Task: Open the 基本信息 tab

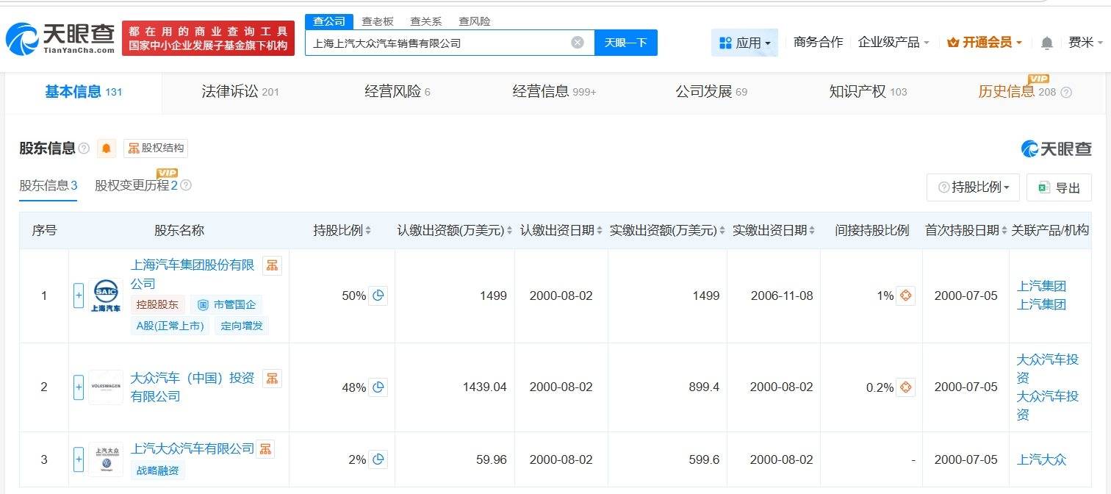Action: (x=83, y=92)
